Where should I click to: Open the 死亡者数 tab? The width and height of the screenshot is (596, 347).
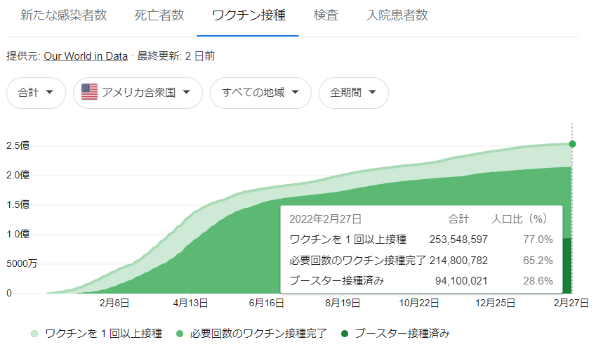(x=159, y=15)
